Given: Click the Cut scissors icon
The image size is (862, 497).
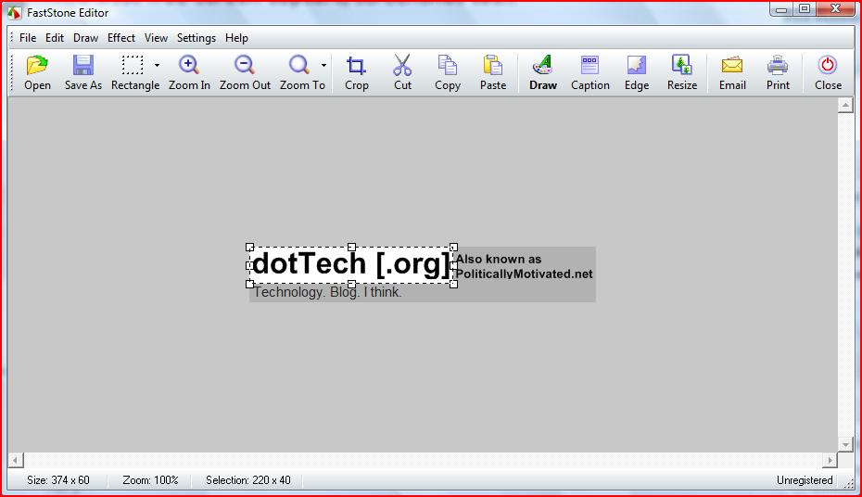Looking at the screenshot, I should pyautogui.click(x=402, y=67).
